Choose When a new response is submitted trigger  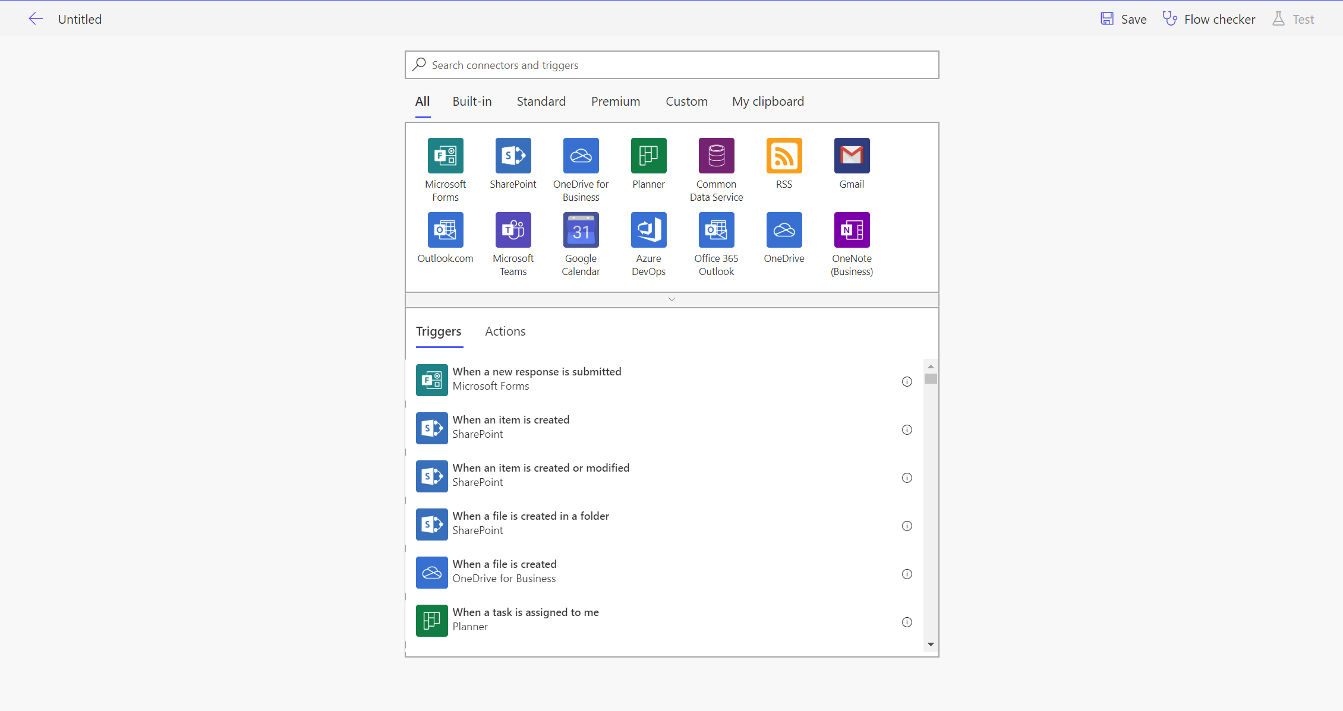coord(664,380)
